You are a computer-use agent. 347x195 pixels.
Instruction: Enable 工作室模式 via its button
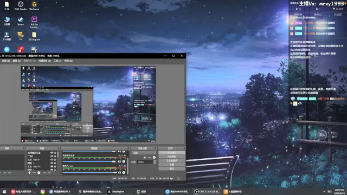point(172,161)
